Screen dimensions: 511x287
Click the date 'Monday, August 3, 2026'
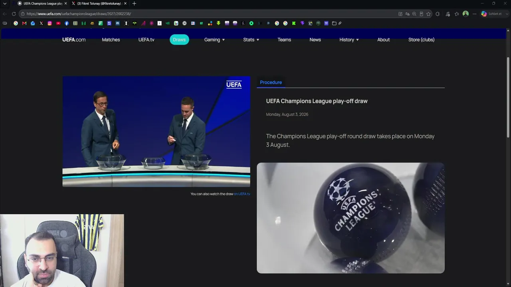point(287,114)
